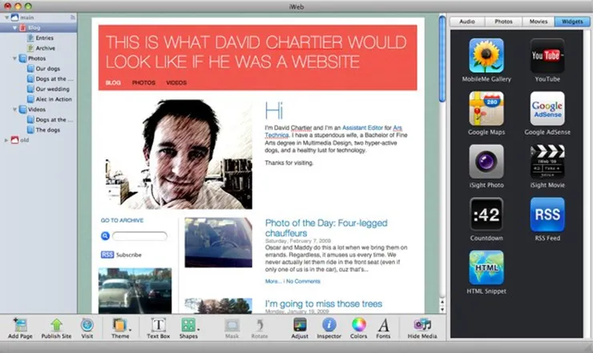The width and height of the screenshot is (593, 353).
Task: Pick the iSight Movie widget
Action: coord(547,162)
